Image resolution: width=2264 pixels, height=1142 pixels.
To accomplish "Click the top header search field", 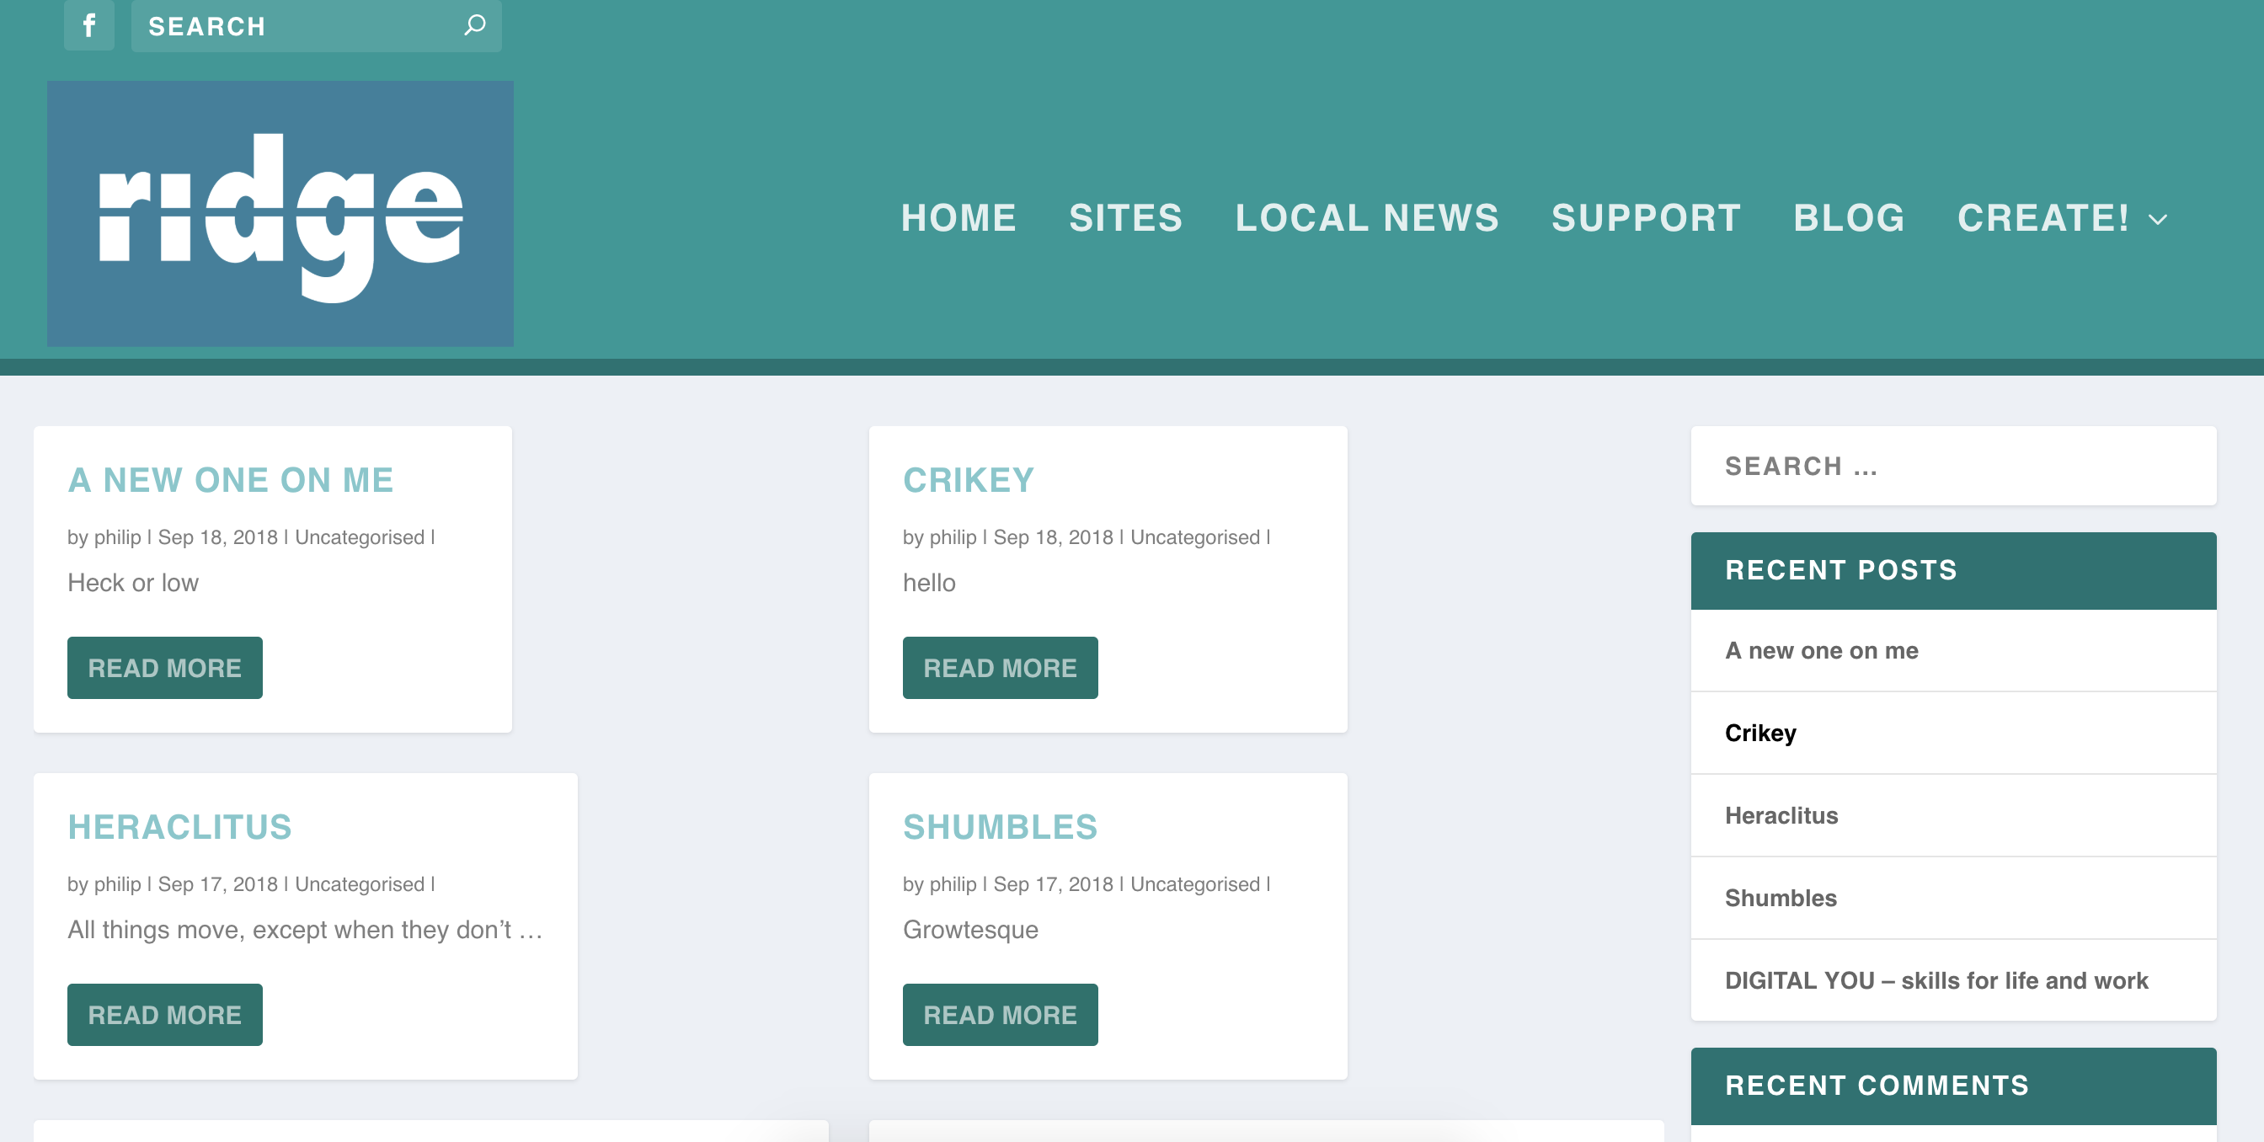I will pyautogui.click(x=299, y=26).
